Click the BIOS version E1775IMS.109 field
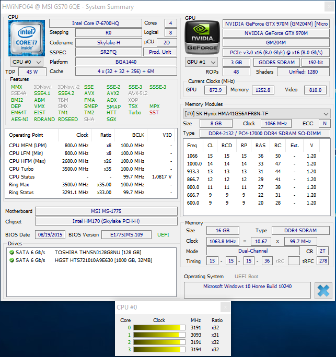Viewport: 336px width, 357px height. pyautogui.click(x=126, y=234)
